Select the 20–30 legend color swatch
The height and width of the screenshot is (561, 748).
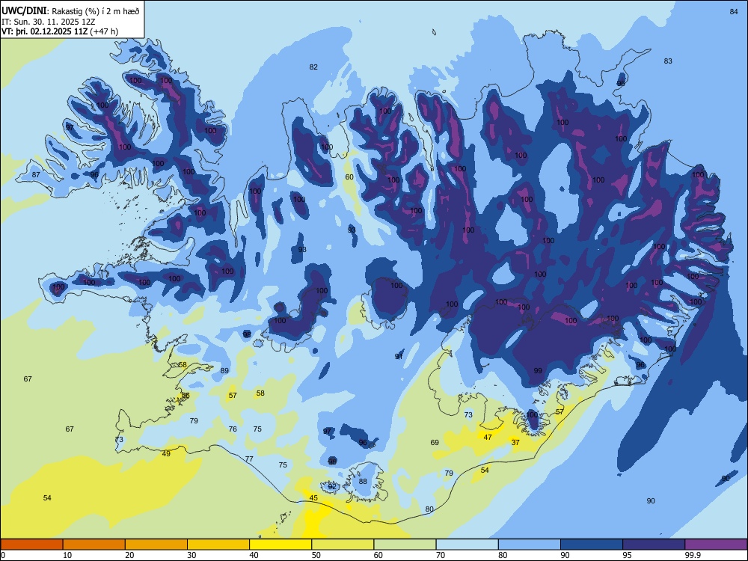pos(156,545)
